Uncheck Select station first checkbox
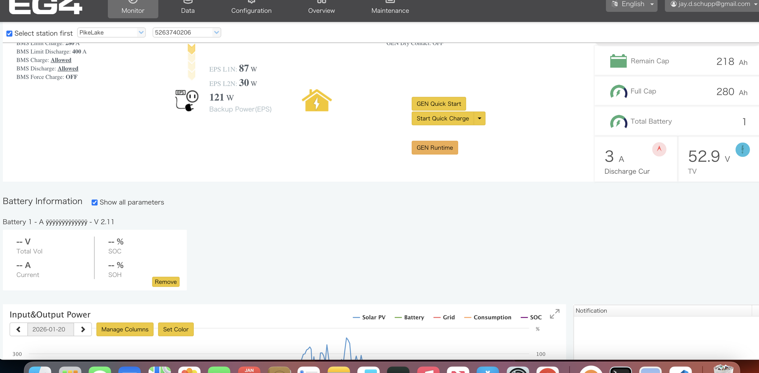The image size is (759, 373). [9, 34]
